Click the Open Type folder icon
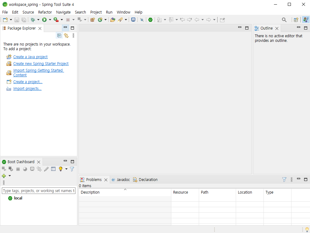Viewport: 310px width, 233px height. (x=113, y=20)
